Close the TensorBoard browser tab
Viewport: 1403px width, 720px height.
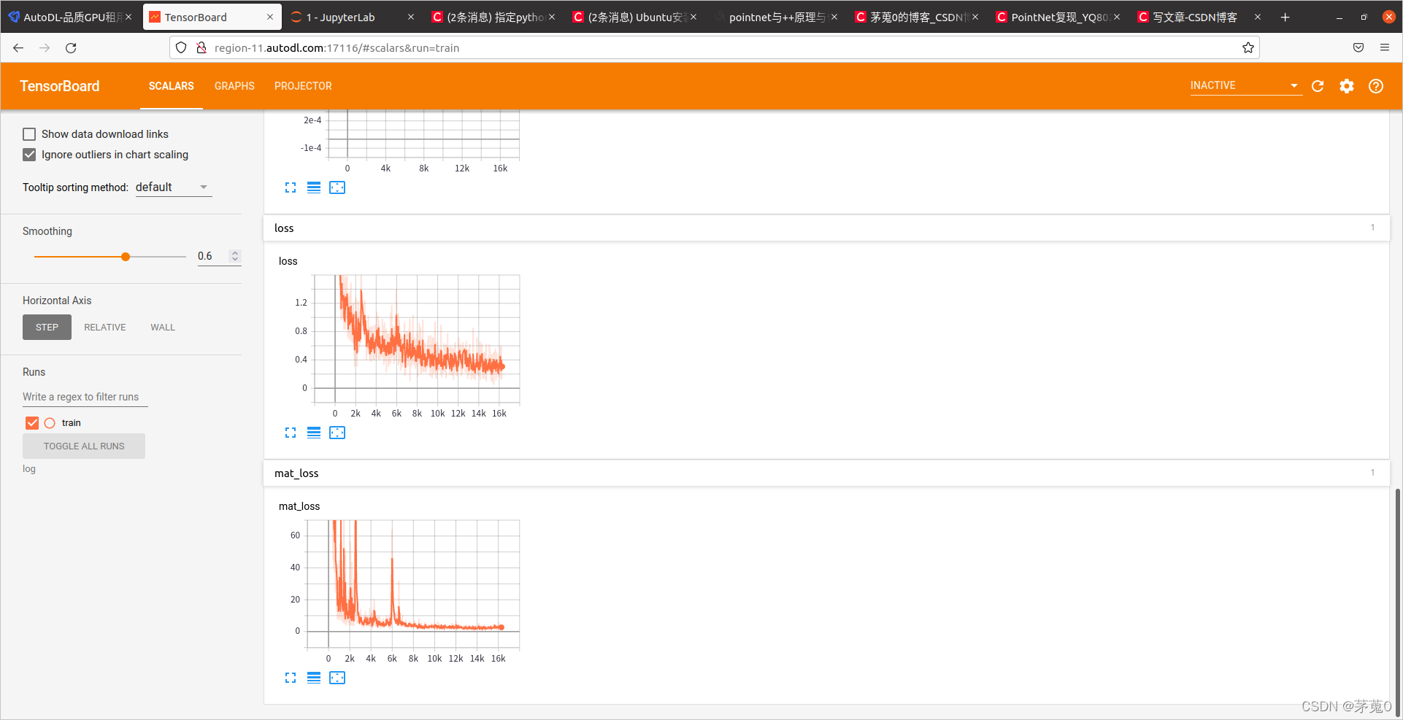point(270,17)
